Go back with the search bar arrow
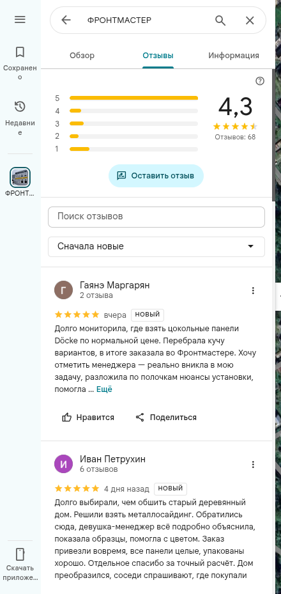 (66, 20)
